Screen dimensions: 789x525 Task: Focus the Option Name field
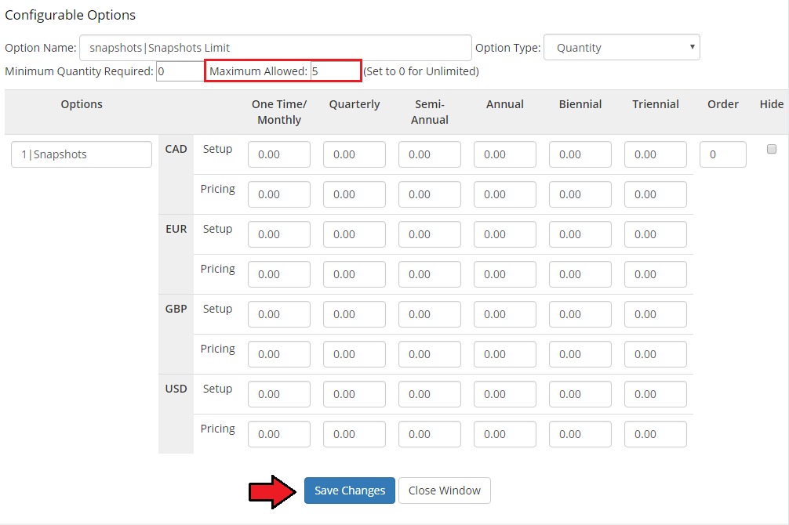coord(275,48)
